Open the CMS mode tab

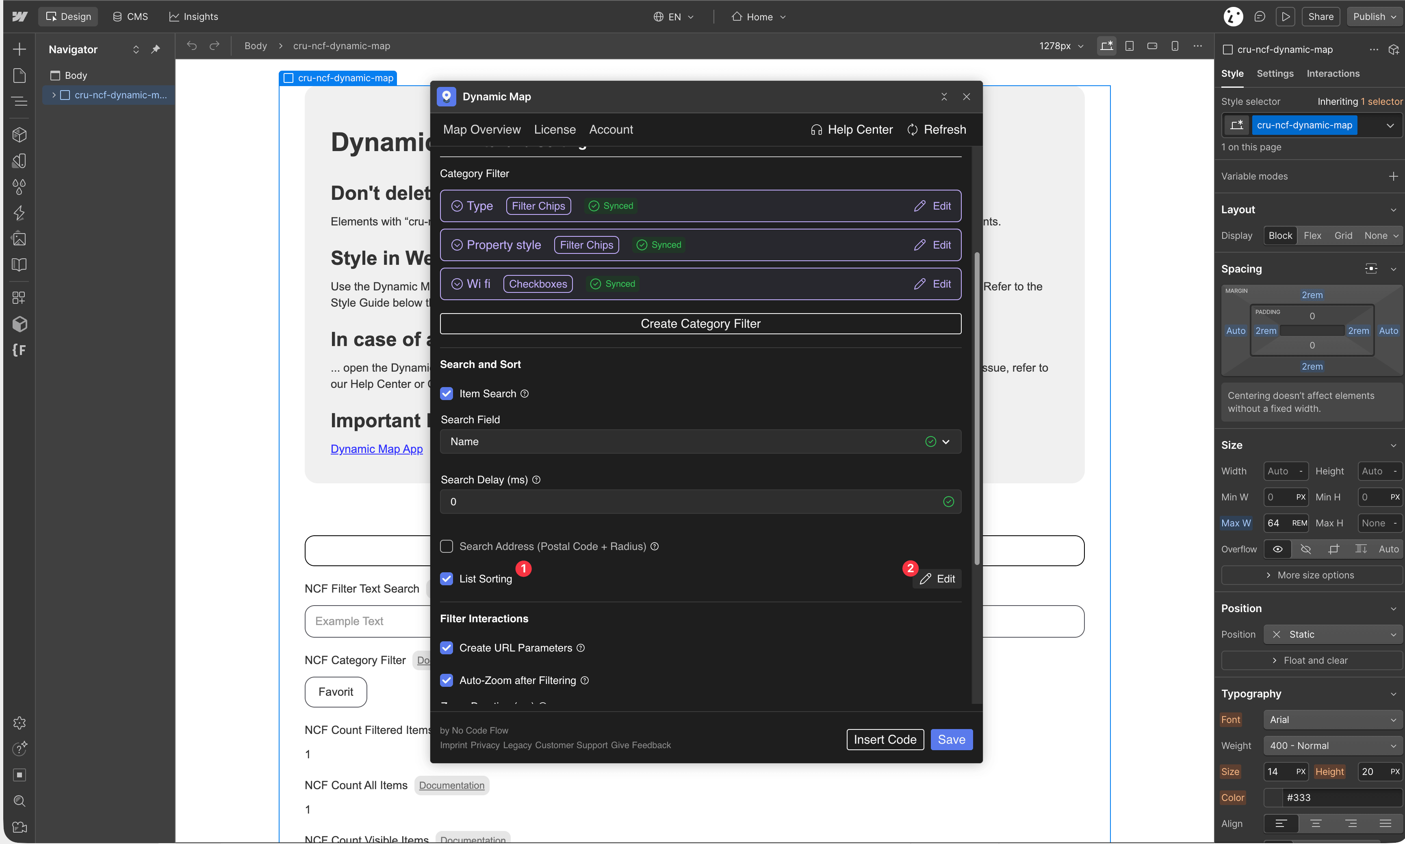click(x=130, y=17)
